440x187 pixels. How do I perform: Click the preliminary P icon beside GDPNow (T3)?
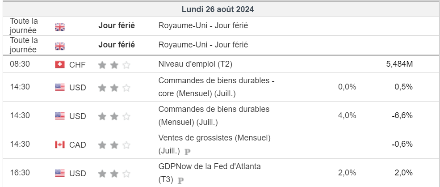[181, 180]
